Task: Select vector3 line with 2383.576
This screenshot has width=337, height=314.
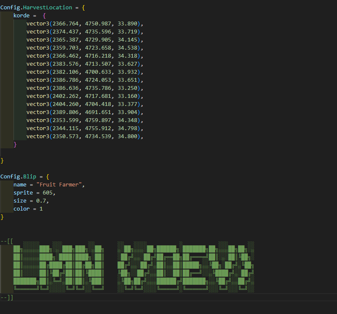Action: pos(85,64)
